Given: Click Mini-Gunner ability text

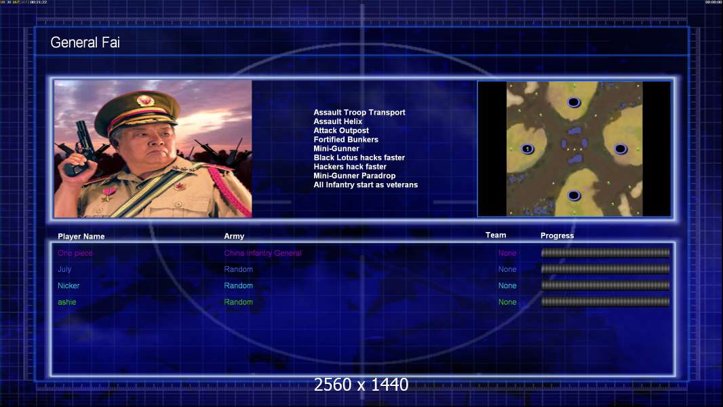Looking at the screenshot, I should (x=336, y=149).
